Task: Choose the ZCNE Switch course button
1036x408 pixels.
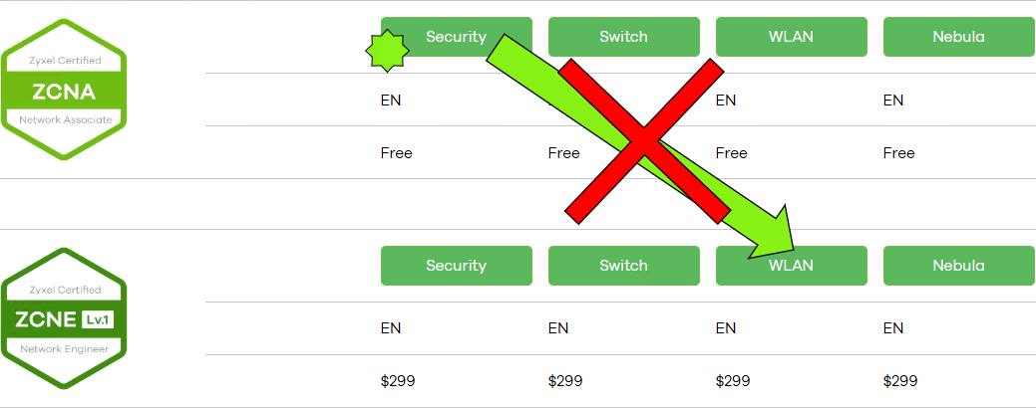Action: point(624,266)
